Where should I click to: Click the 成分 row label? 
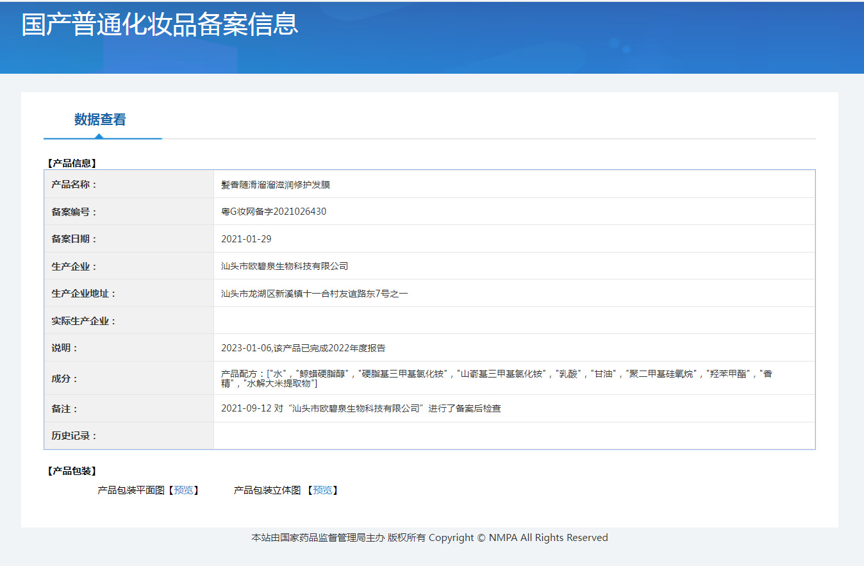click(65, 378)
